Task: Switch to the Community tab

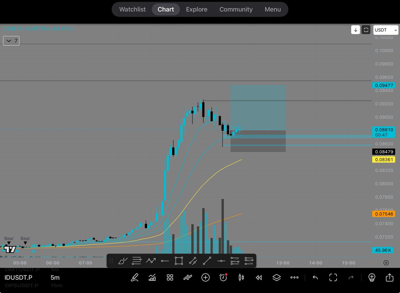Action: coord(236,9)
